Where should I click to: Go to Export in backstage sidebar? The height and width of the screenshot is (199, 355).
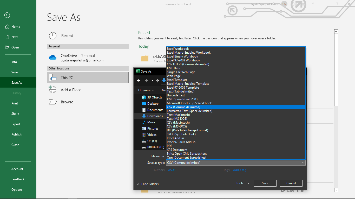[x=18, y=124]
